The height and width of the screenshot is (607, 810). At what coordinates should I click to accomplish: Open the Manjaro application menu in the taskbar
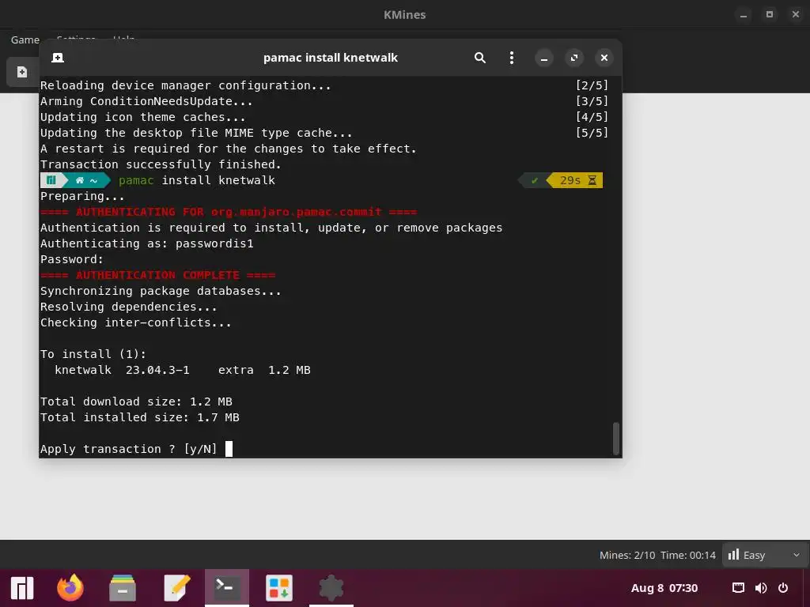tap(21, 588)
